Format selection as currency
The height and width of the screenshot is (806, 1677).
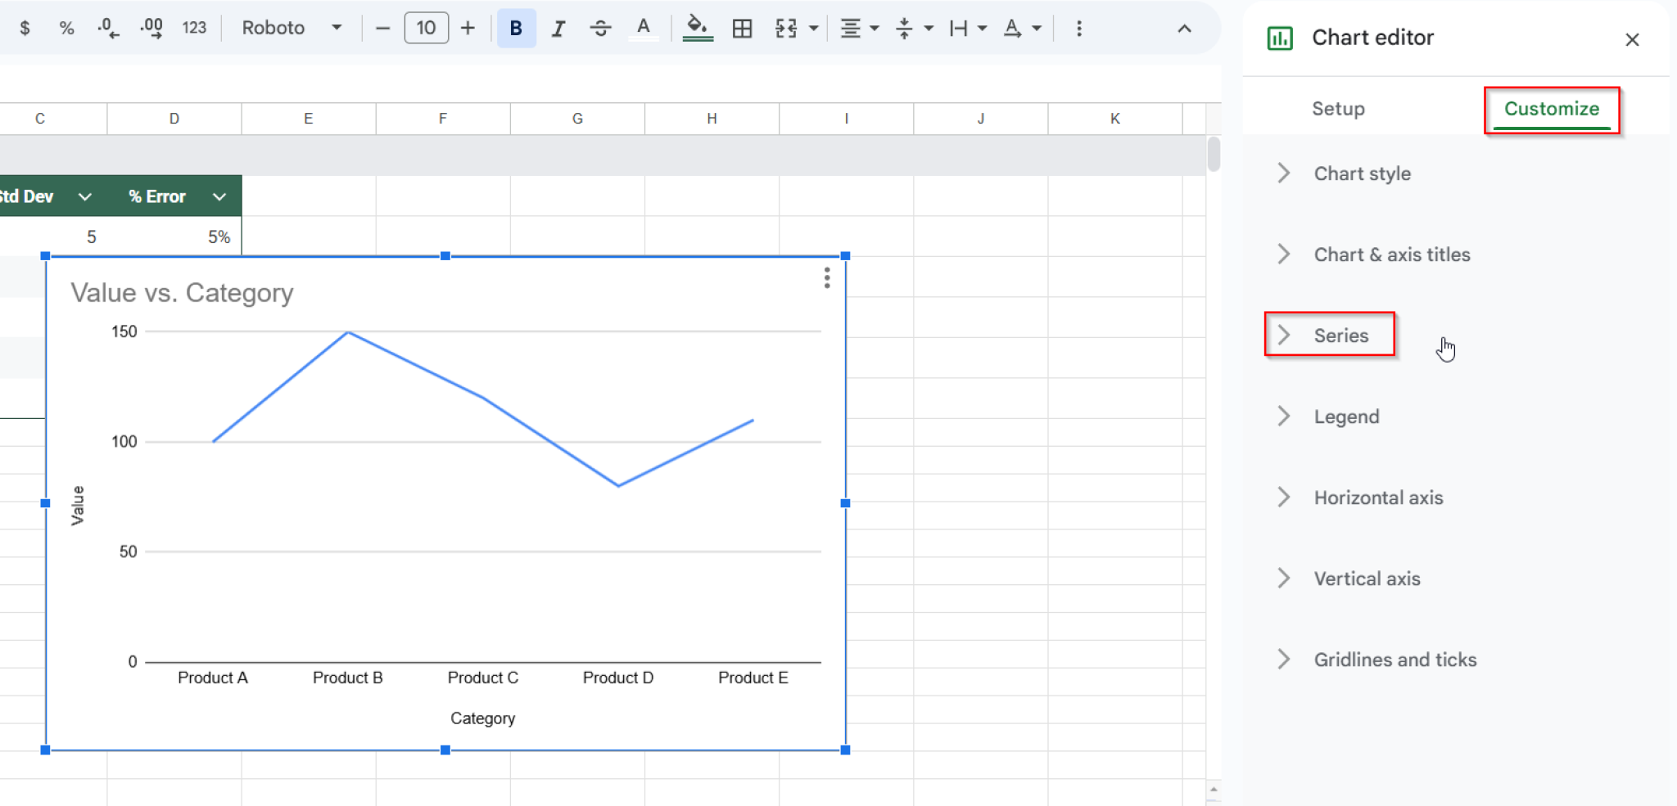25,27
